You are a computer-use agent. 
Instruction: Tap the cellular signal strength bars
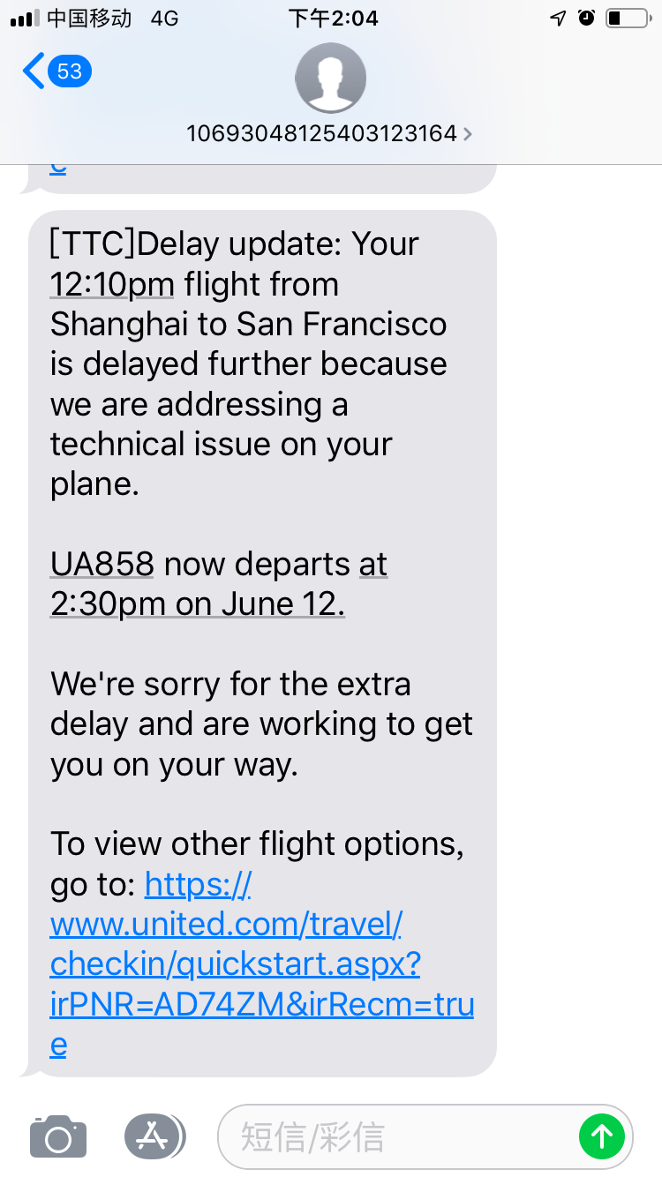[25, 19]
